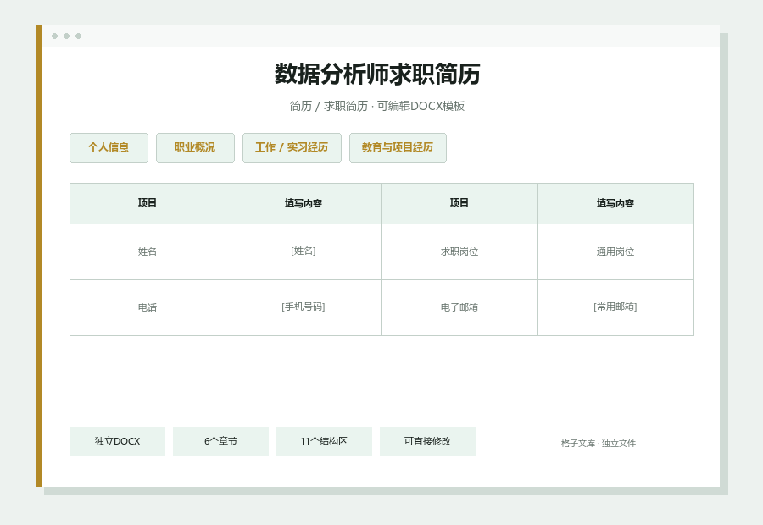Screen dimensions: 763x525
Task: Click the 可直接修改 tag
Action: pos(427,441)
